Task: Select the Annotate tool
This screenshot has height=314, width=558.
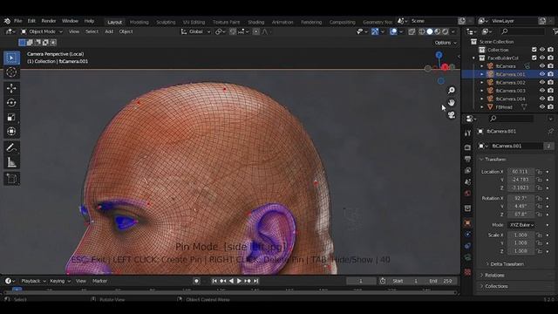Action: coord(11,147)
